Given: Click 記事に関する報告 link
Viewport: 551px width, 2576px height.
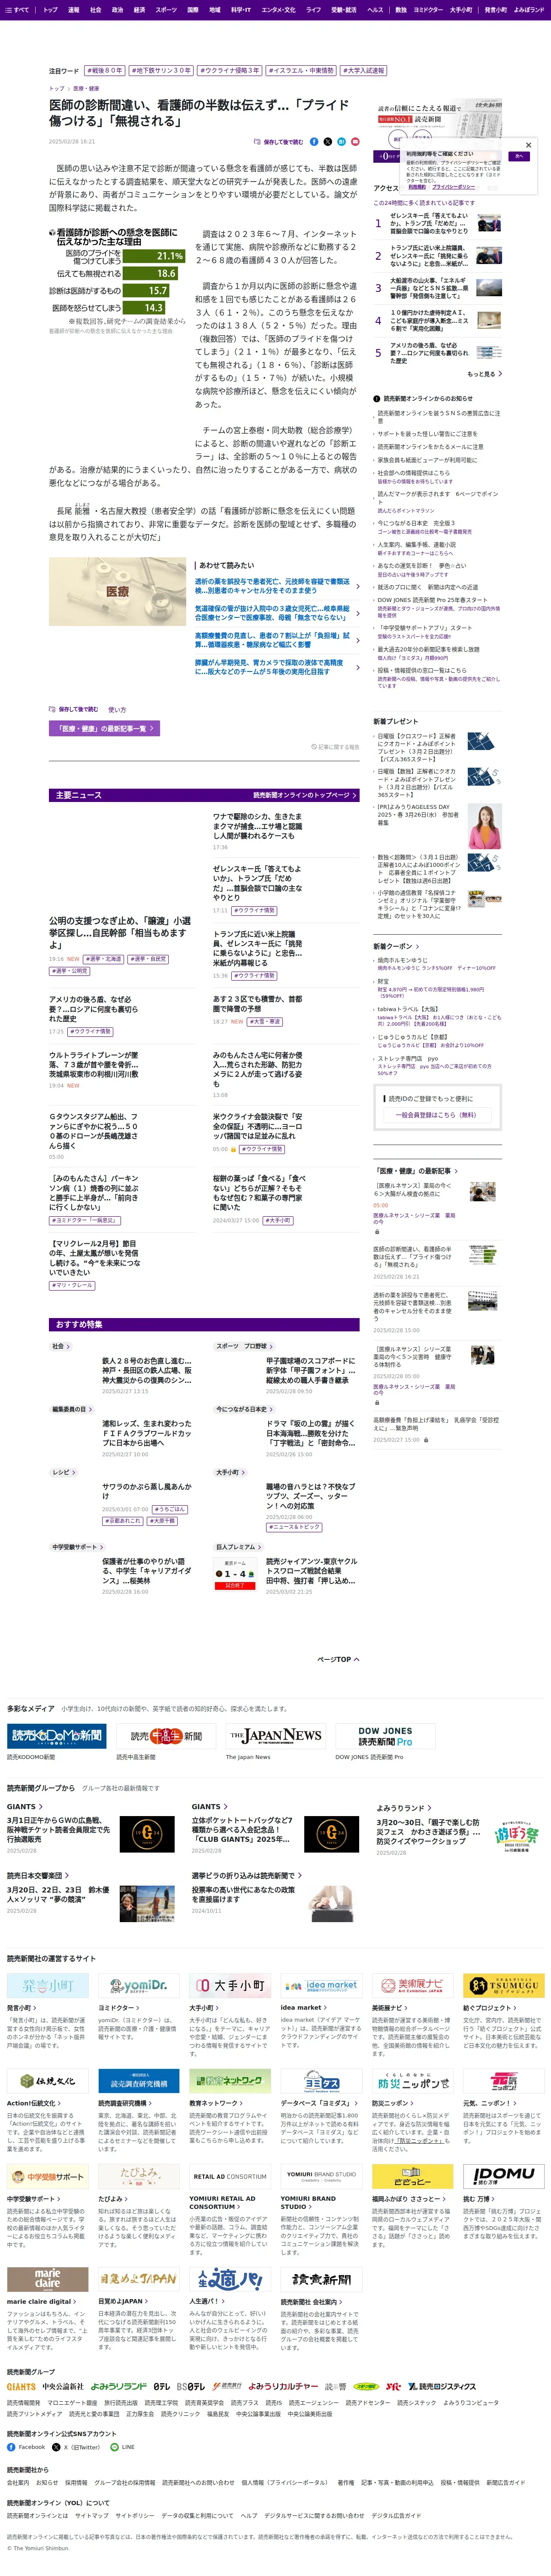Looking at the screenshot, I should point(335,747).
